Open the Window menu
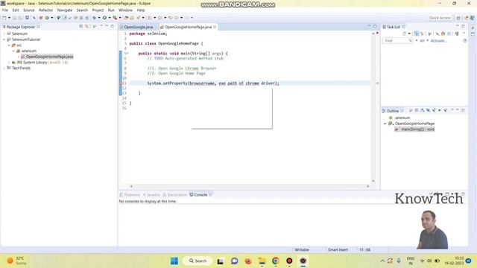The height and width of the screenshot is (268, 477). 125,10
